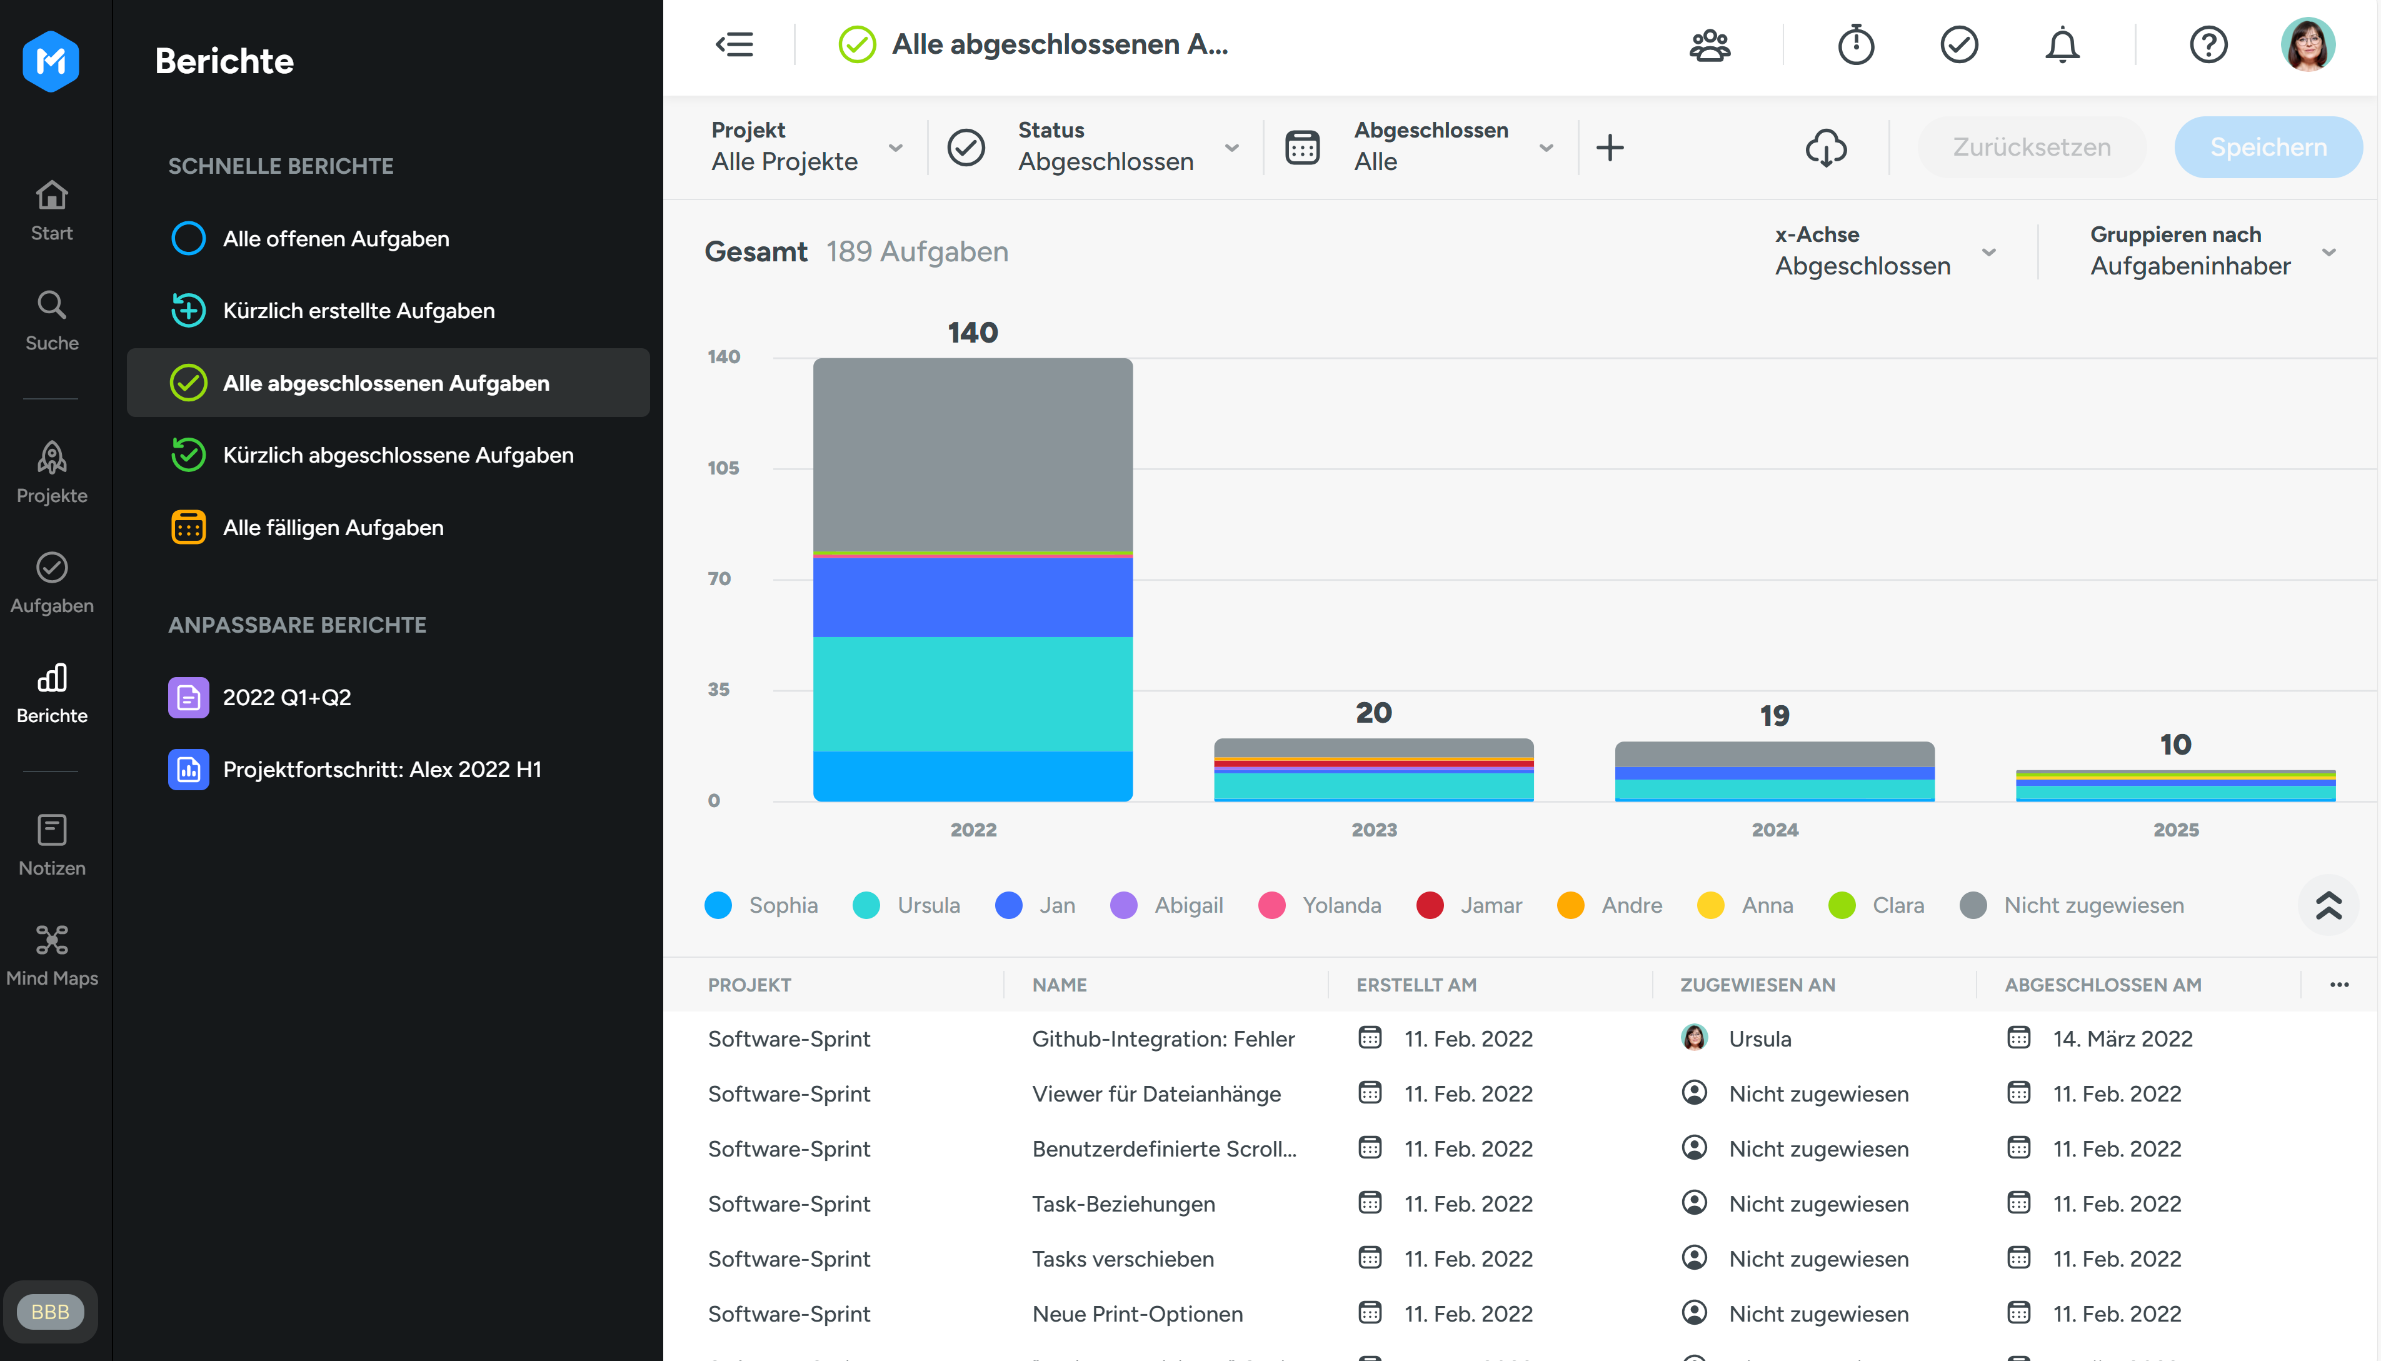Add a new filter with the plus button

pos(1611,147)
